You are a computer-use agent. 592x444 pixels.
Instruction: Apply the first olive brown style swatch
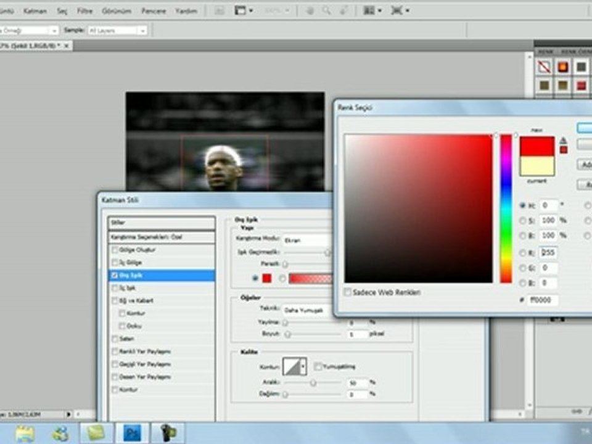pos(544,85)
